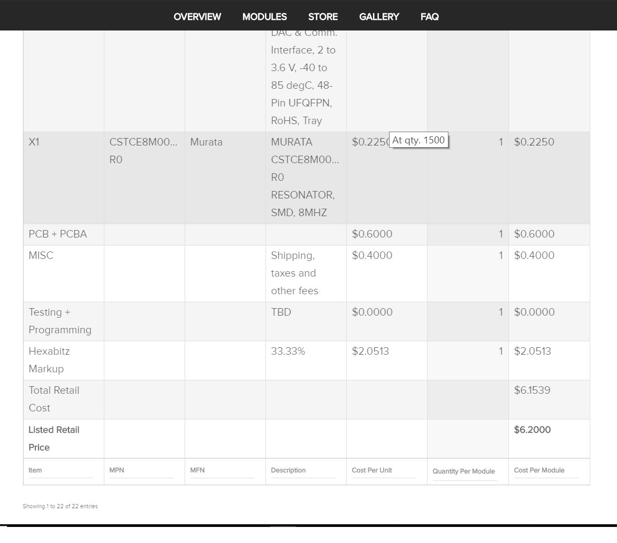Select the Testing + Programming row label
Viewport: 617px width, 543px height.
click(x=60, y=321)
